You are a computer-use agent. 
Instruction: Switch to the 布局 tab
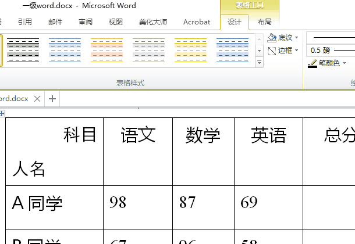click(264, 22)
